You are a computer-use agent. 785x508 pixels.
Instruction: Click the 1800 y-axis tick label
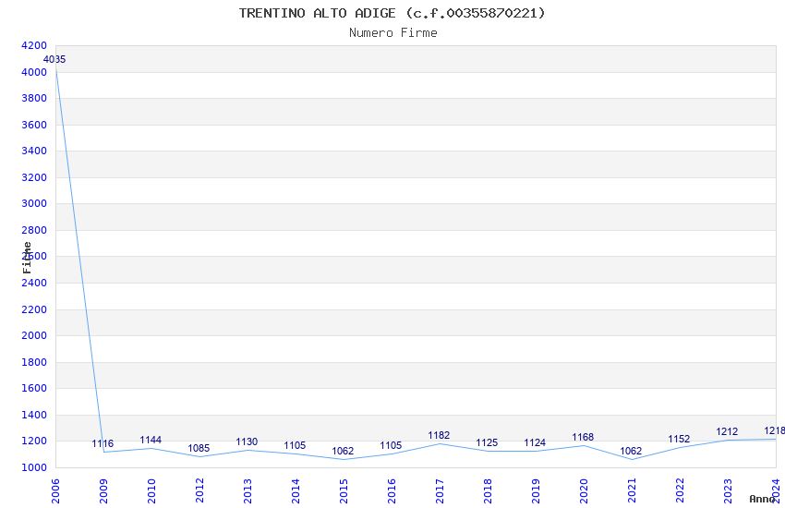point(34,362)
